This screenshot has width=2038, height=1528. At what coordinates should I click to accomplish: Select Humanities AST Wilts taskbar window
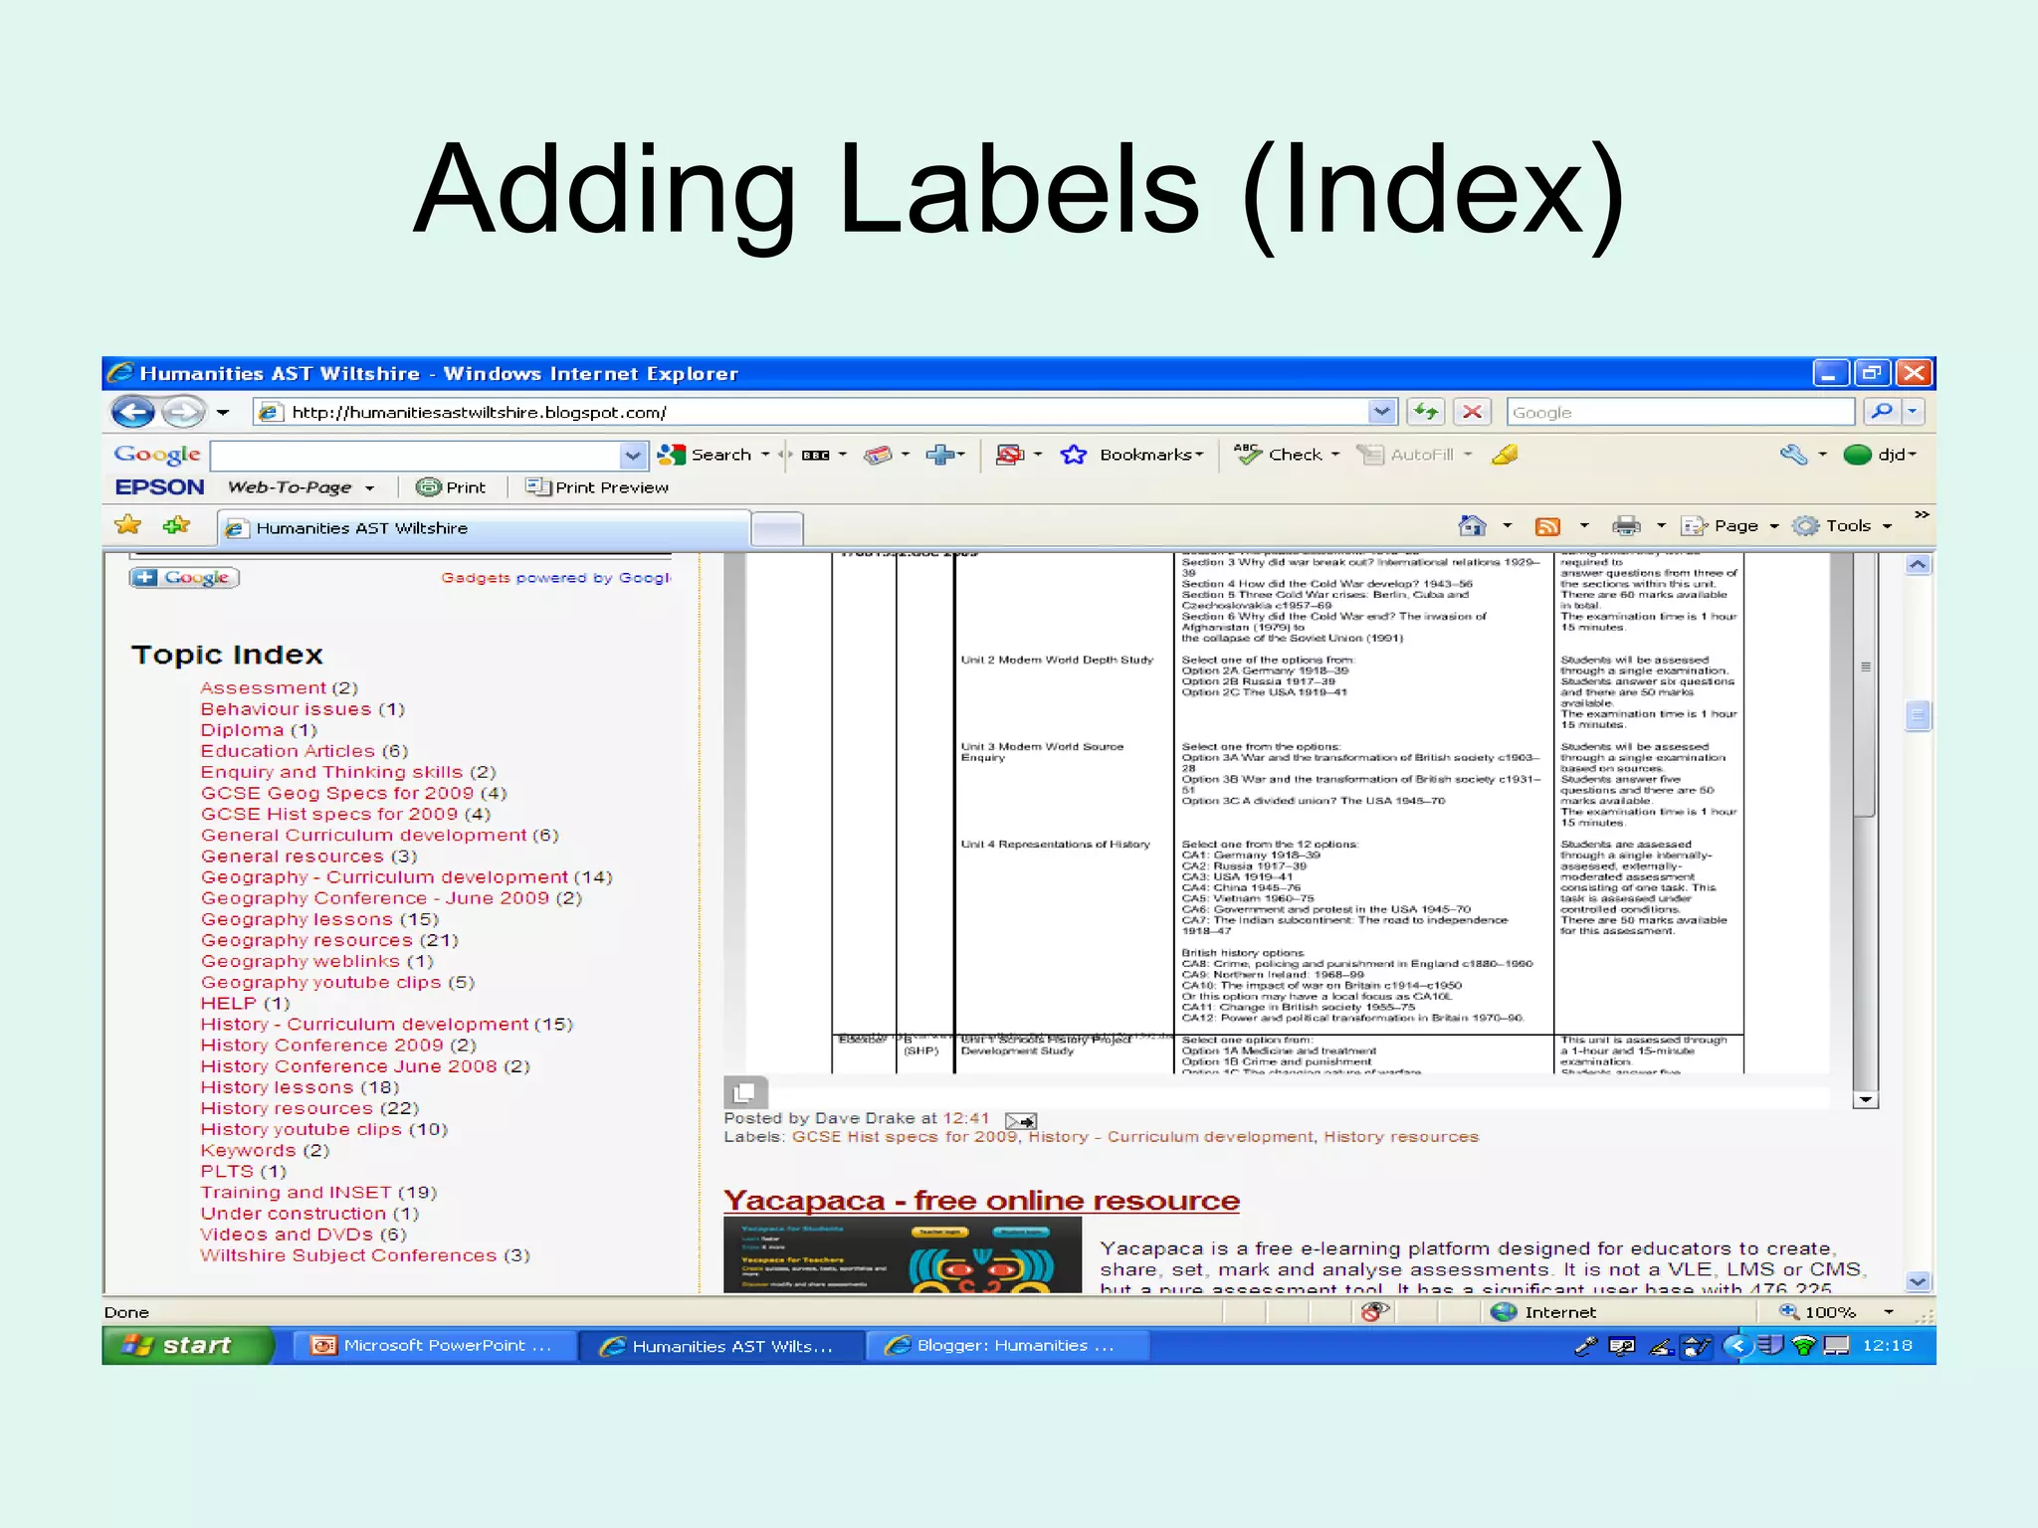pyautogui.click(x=720, y=1346)
